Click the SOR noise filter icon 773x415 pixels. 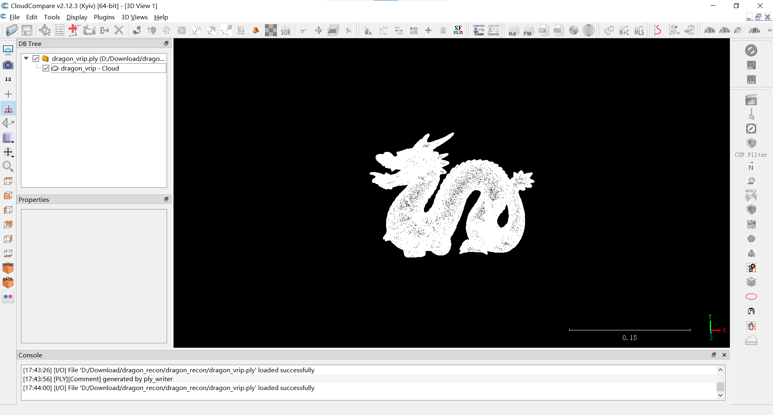coord(286,31)
